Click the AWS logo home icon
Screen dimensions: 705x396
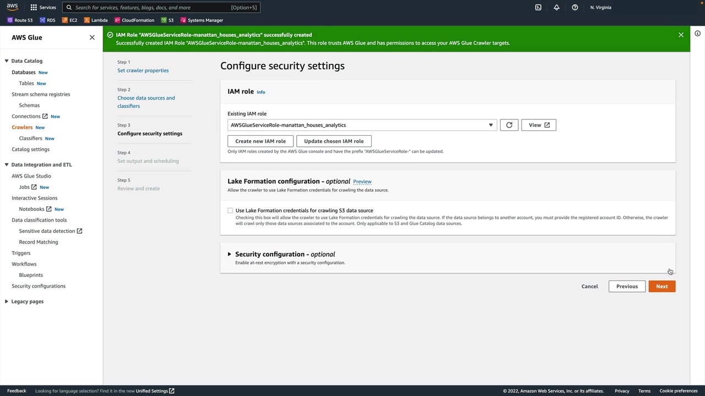(x=12, y=7)
